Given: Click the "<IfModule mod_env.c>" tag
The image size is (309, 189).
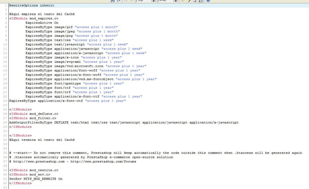Looking at the screenshot, I should tap(29, 174).
